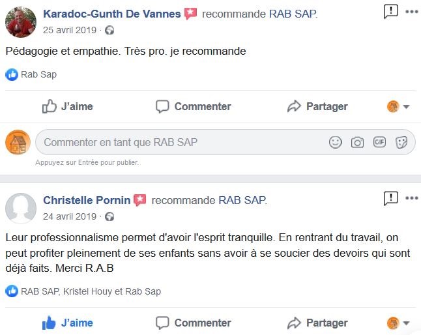Click Karadoc-Gunth's profile picture thumbnail

tap(21, 22)
